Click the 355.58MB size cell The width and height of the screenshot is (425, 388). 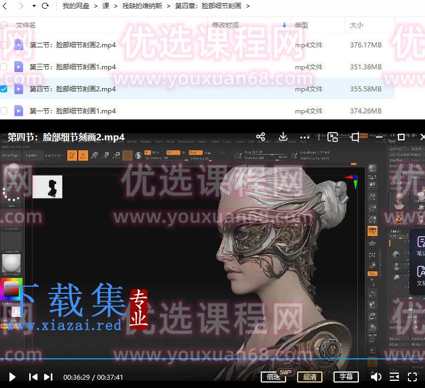365,89
